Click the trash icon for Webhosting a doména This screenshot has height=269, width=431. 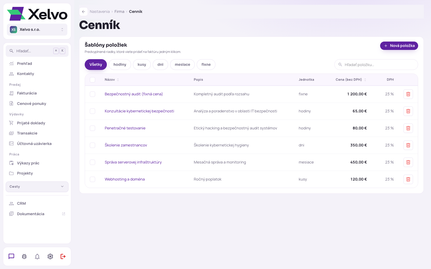pos(408,179)
